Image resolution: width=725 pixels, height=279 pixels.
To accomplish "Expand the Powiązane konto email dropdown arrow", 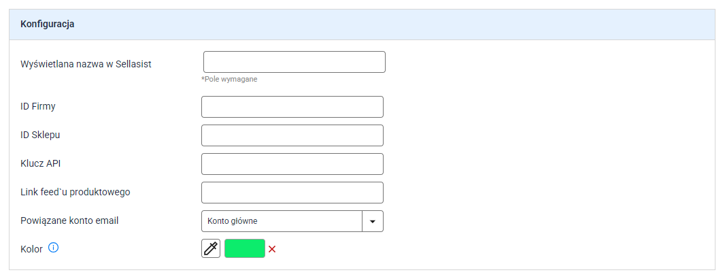I will [x=373, y=221].
